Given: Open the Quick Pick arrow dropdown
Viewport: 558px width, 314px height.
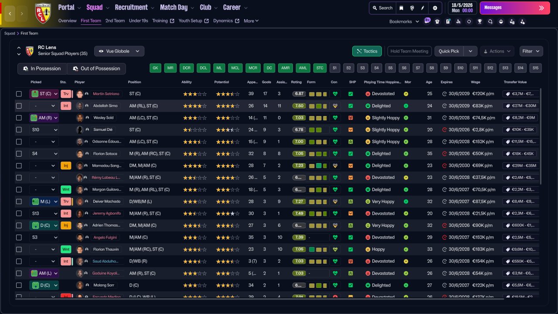Looking at the screenshot, I should (x=470, y=51).
